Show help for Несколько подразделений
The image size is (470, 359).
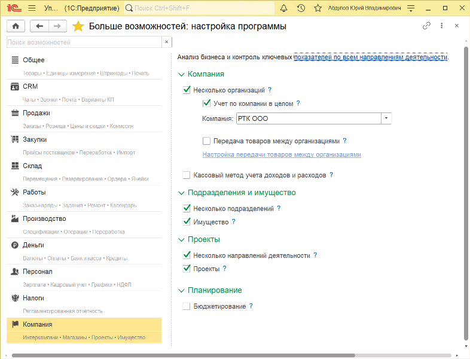[279, 208]
